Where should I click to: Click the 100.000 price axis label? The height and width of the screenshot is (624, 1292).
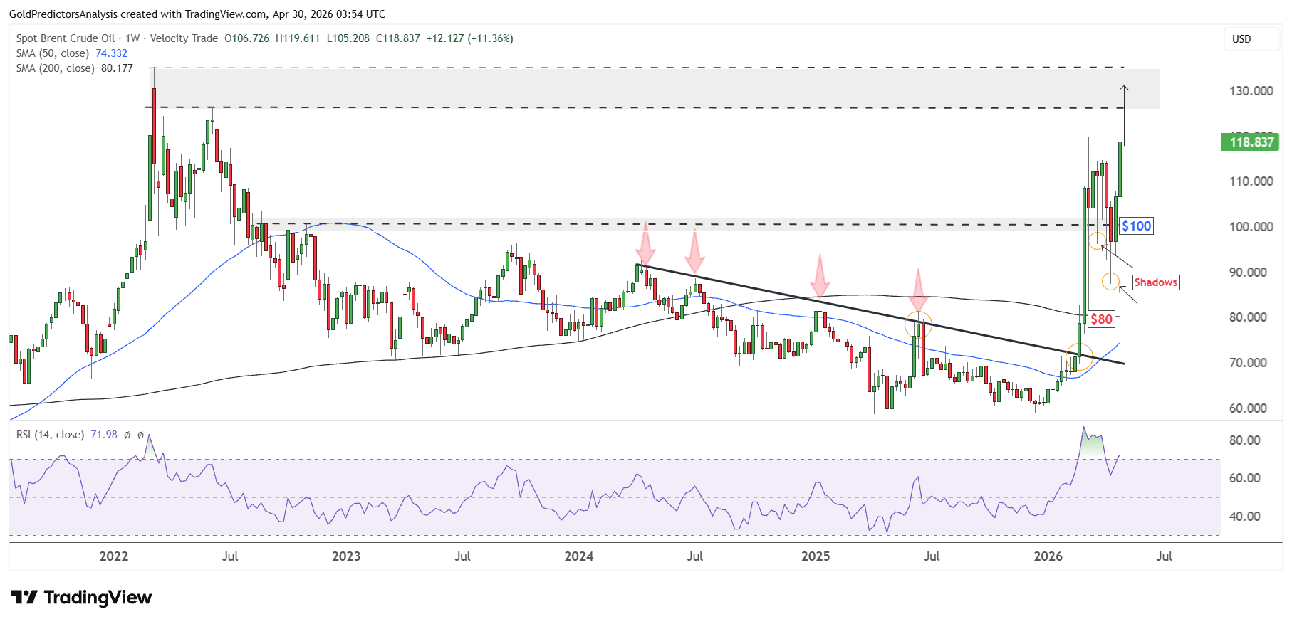point(1251,227)
